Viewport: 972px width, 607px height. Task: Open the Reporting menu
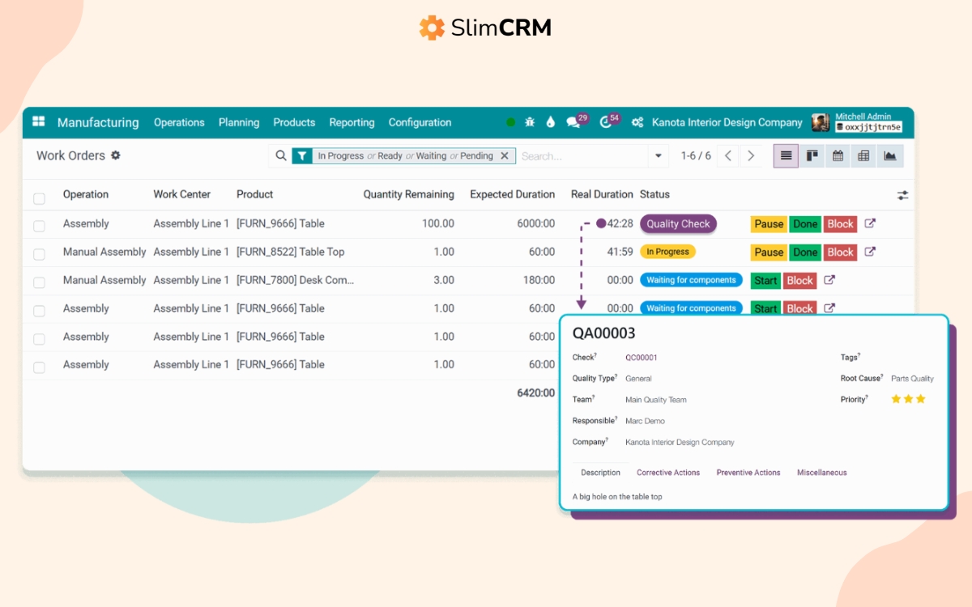pyautogui.click(x=352, y=123)
